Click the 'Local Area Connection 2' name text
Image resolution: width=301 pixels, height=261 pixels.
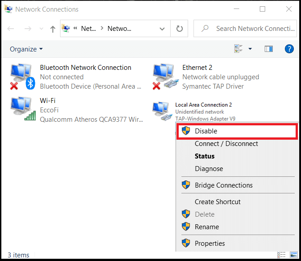coord(203,105)
